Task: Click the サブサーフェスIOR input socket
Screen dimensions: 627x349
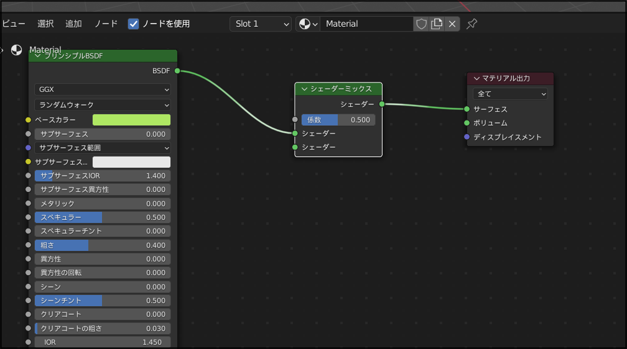Action: click(28, 175)
